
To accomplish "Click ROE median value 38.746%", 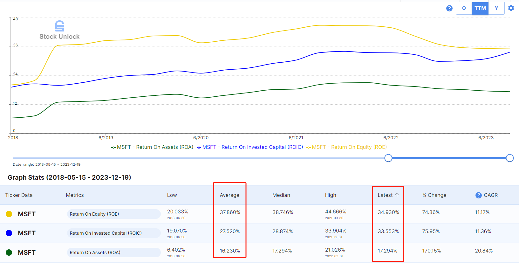I will pyautogui.click(x=283, y=212).
